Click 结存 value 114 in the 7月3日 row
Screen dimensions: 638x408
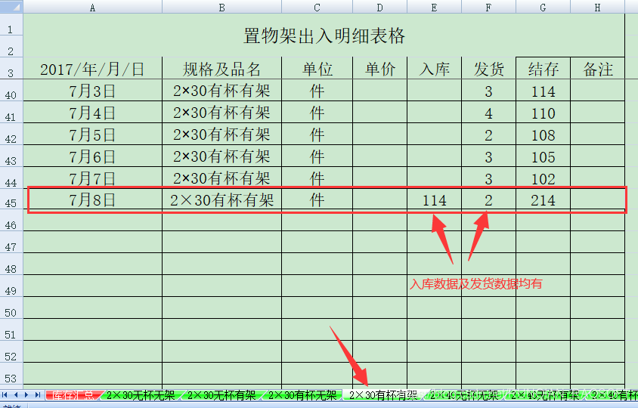(x=544, y=91)
